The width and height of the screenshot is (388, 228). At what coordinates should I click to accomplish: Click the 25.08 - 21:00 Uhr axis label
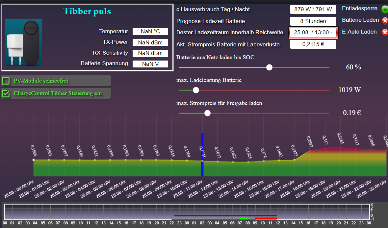[x=341, y=189]
